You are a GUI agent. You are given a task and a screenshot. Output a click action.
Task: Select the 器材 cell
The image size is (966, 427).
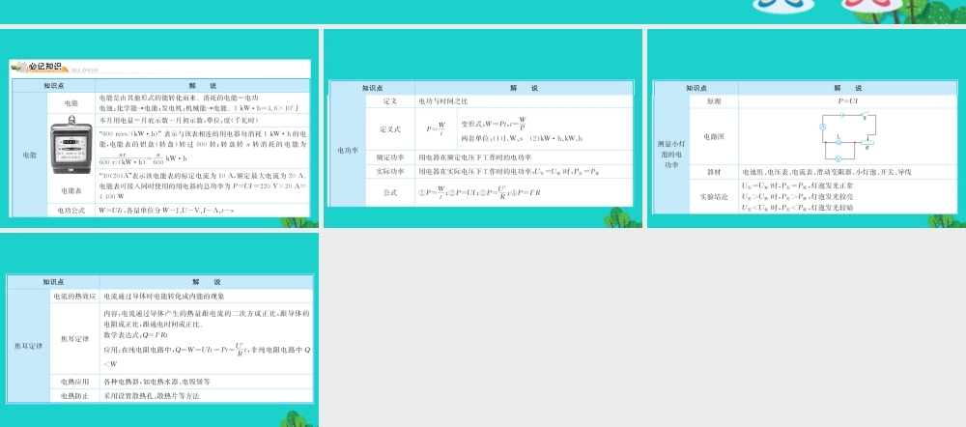714,172
